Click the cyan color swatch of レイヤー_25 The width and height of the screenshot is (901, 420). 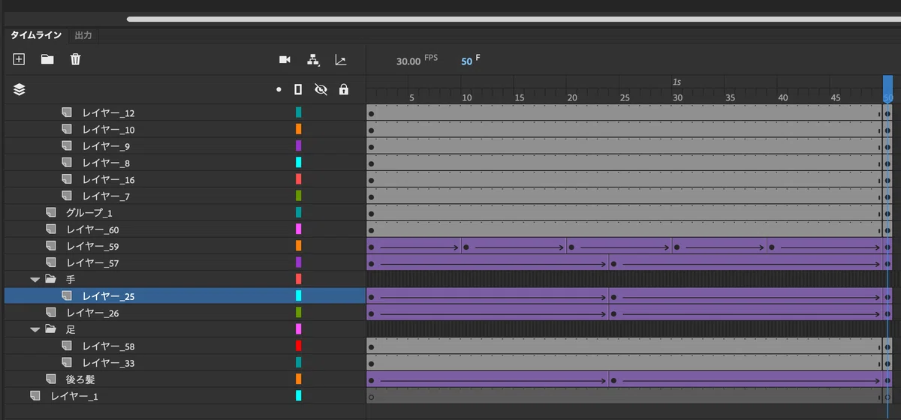299,295
